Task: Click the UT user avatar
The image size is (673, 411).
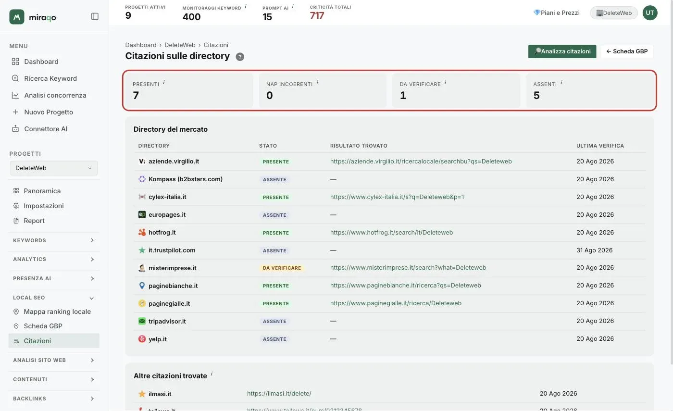Action: tap(650, 13)
